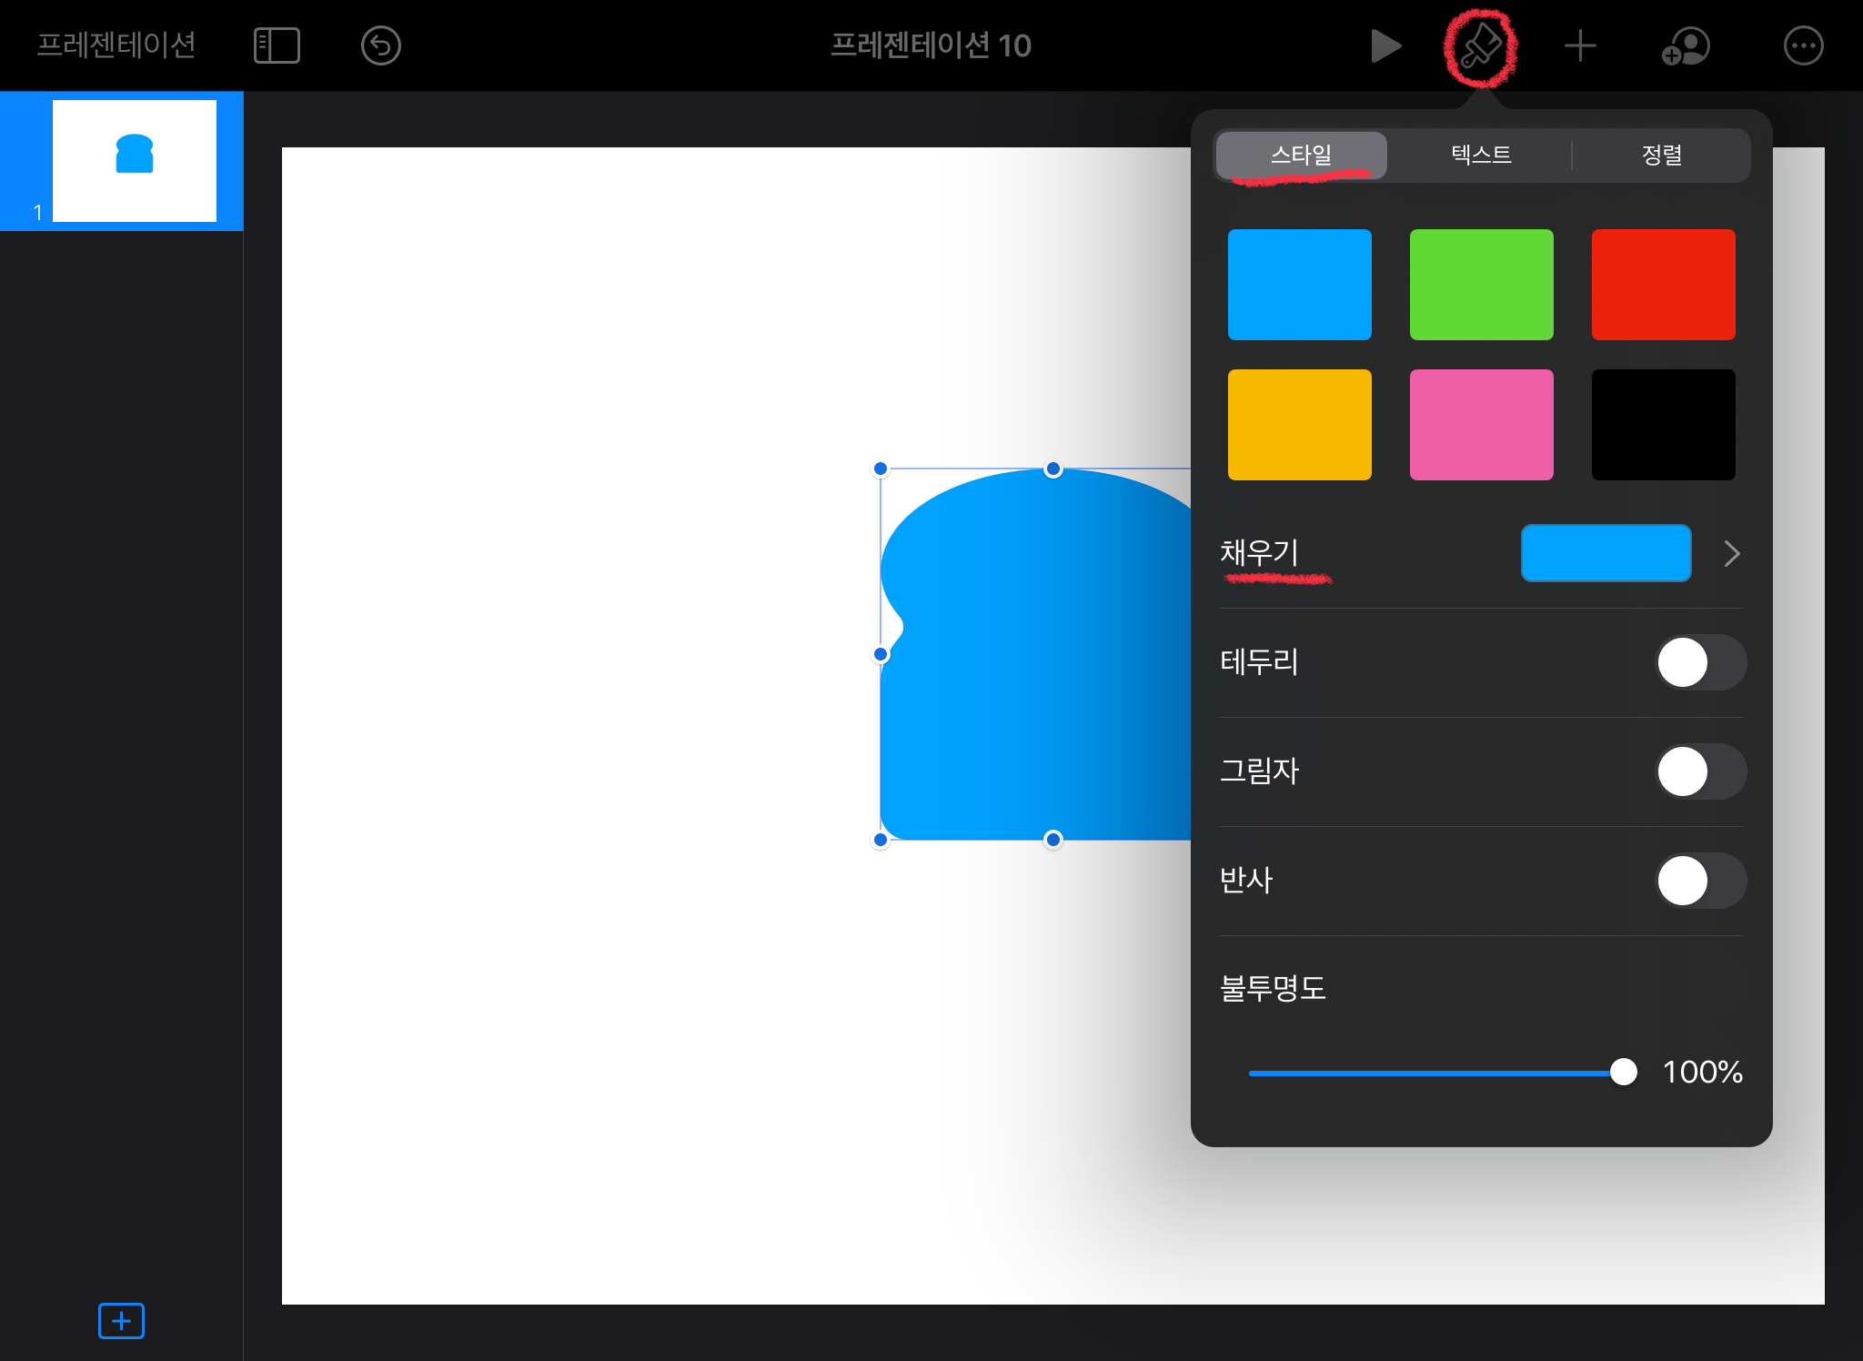Screen dimensions: 1863x1361
Task: Go back to 프레젠테이션 document list
Action: pos(116,45)
